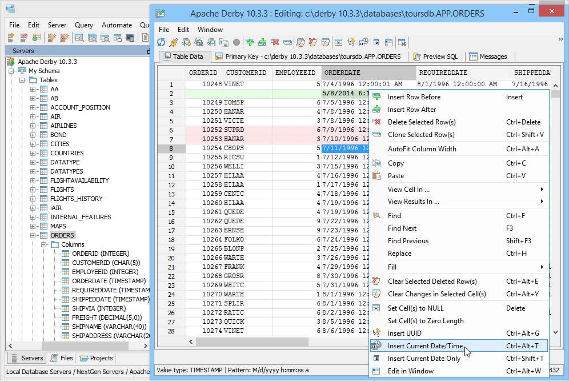Viewport: 569px width, 382px height.
Task: Click the Clone Selected Rows toolbar icon
Action: point(288,42)
